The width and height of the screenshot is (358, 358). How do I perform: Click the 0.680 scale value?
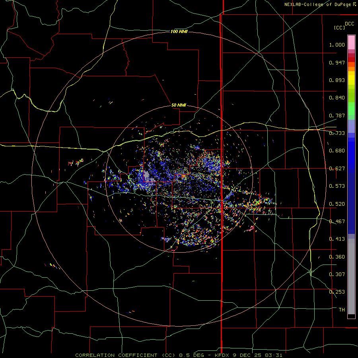coord(337,151)
